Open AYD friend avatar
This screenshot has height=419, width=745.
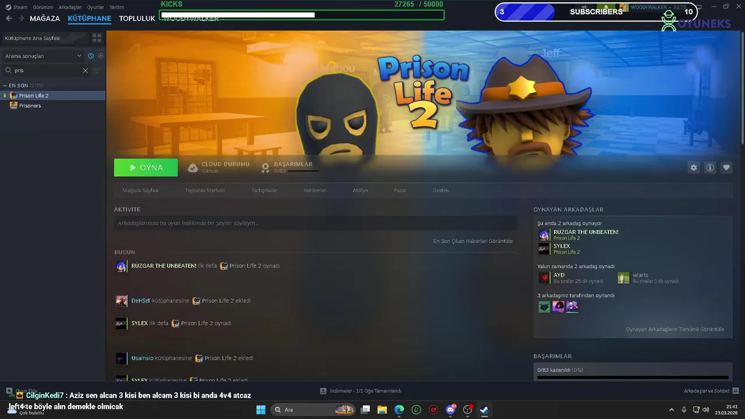[x=544, y=278]
